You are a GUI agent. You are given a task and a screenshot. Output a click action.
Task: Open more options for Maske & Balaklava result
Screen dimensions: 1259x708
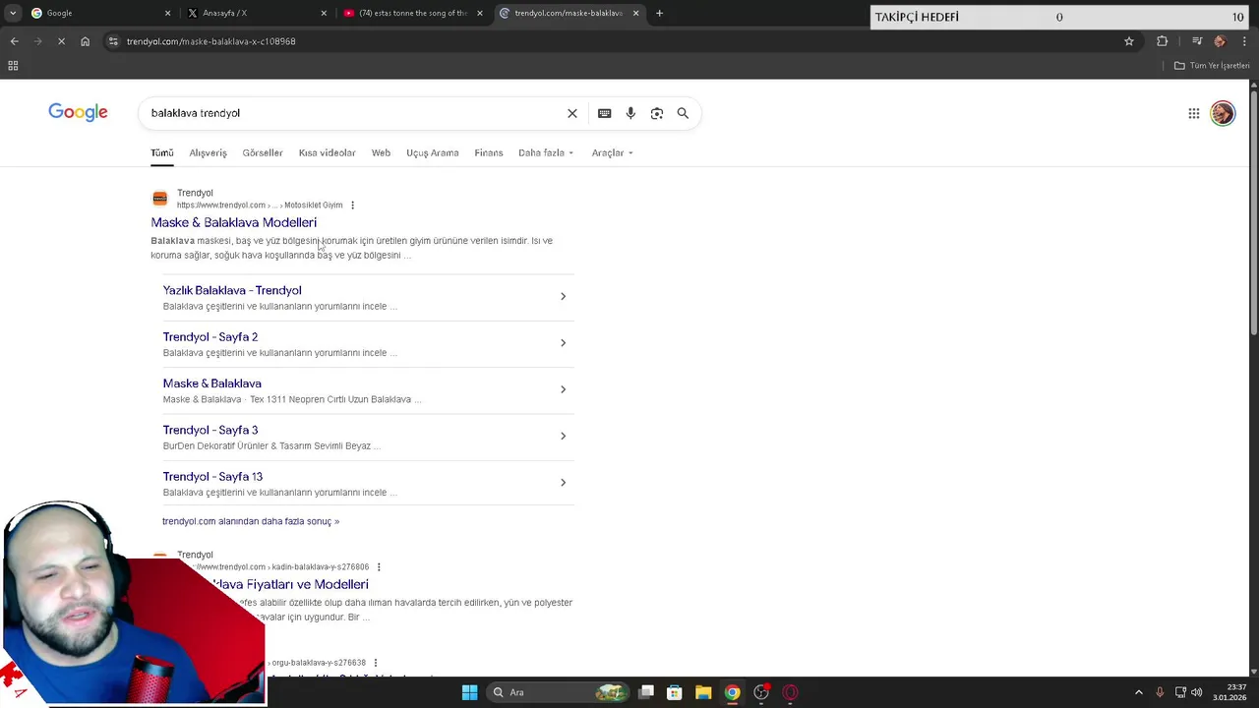click(352, 206)
